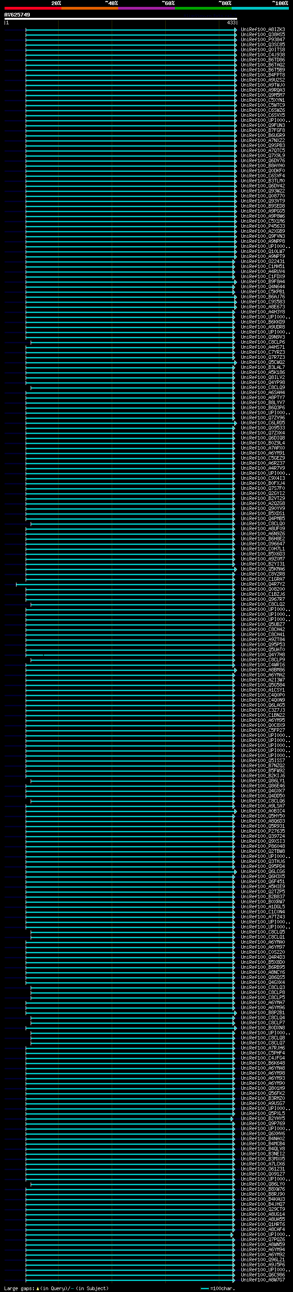Select label UniRef100_C3Z7J3
This screenshot has width=293, height=1292.
[x=263, y=710]
